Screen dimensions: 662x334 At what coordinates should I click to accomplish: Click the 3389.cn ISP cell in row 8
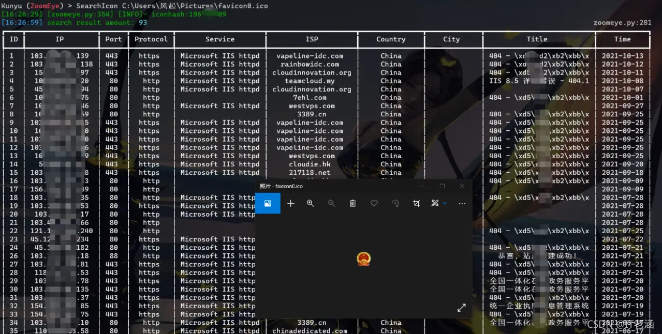pos(312,114)
